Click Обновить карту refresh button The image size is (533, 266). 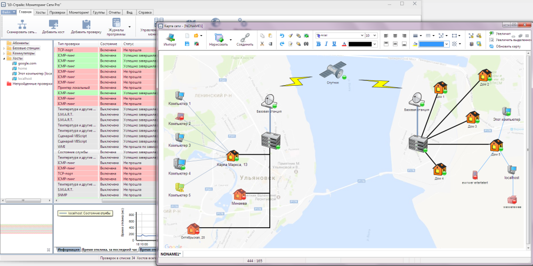pyautogui.click(x=505, y=46)
